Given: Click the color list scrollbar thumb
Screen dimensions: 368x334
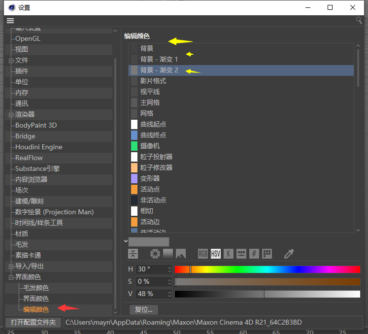Looking at the screenshot, I should tap(358, 67).
